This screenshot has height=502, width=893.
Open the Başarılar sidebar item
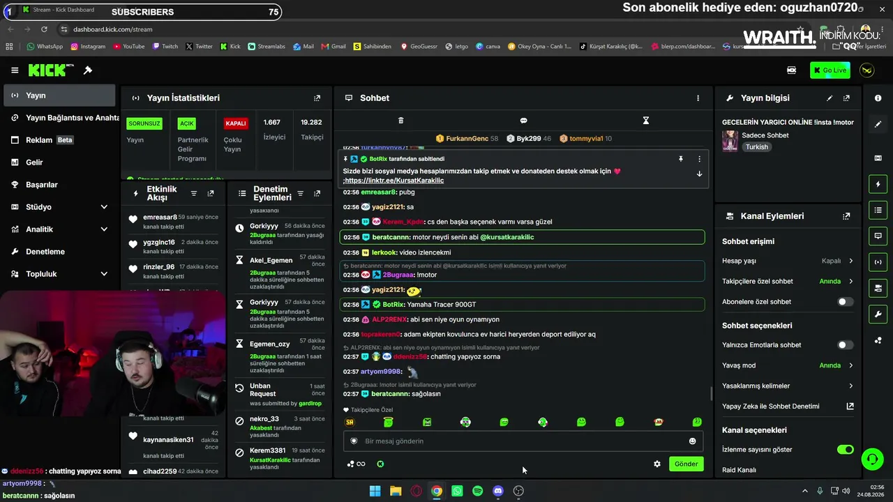(x=59, y=185)
